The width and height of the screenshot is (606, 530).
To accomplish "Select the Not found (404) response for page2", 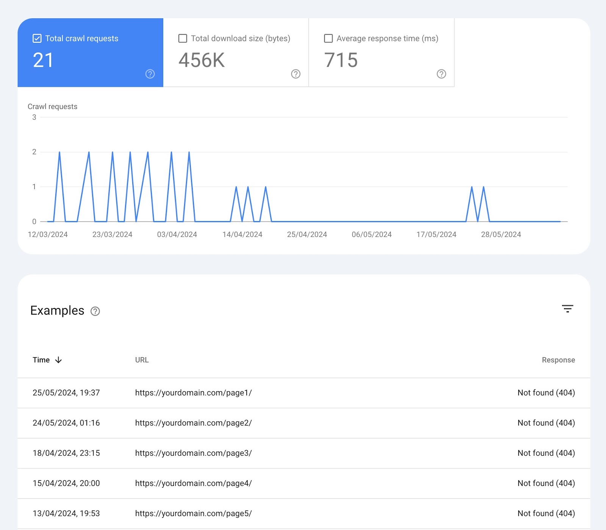I will tap(546, 423).
